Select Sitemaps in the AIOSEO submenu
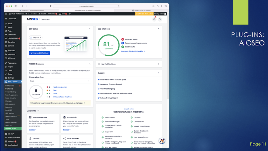 [8, 101]
